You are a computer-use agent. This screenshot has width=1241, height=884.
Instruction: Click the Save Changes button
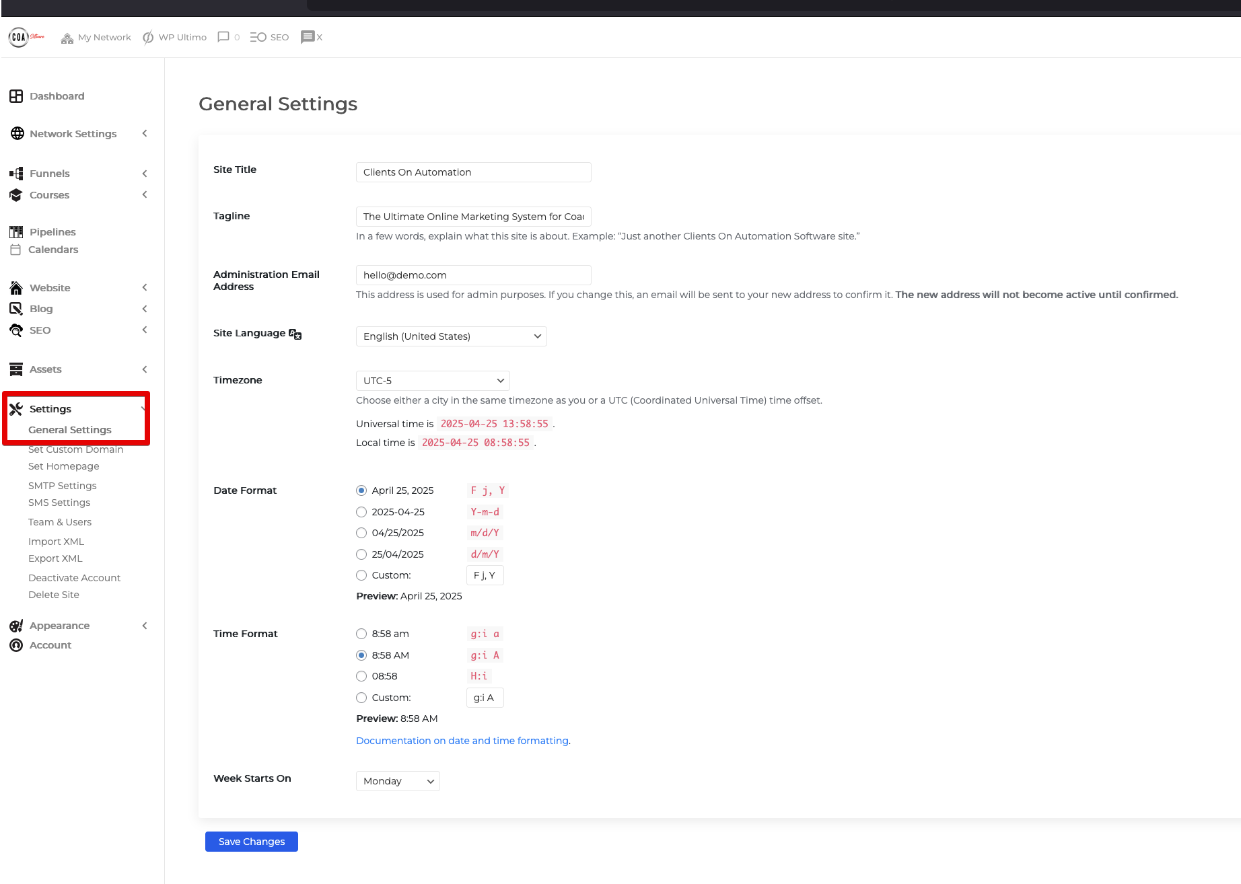pos(251,842)
